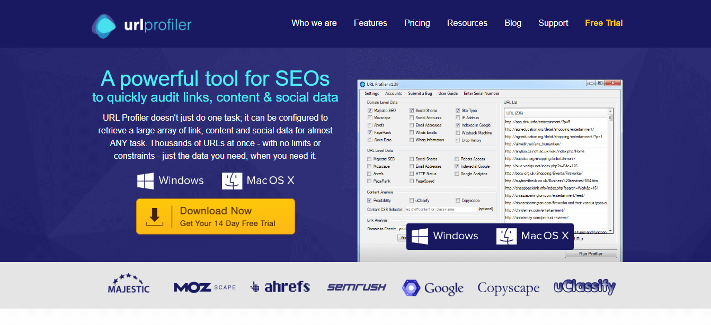The height and width of the screenshot is (325, 711).
Task: Enable Social Accounts checkbox
Action: click(411, 118)
